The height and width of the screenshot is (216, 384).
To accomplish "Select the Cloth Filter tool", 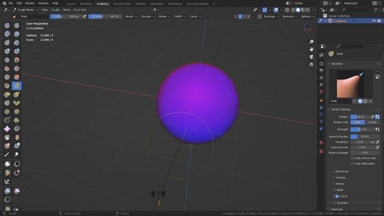I will tap(17, 191).
